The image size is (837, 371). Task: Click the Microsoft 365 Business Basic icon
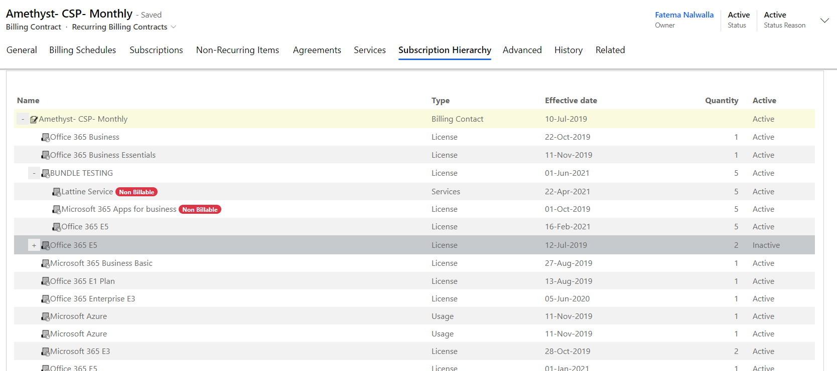[45, 263]
